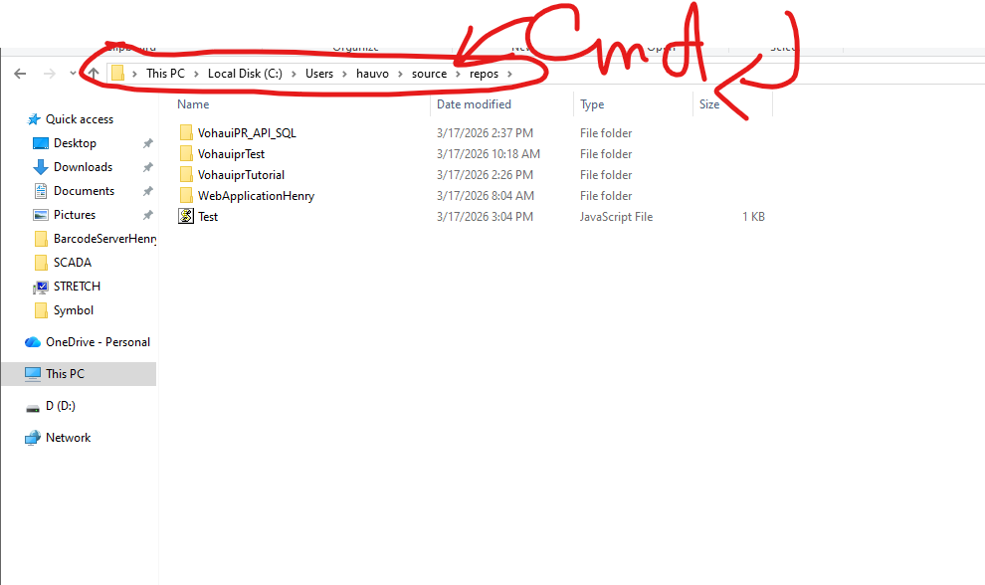
Task: Open the VohauiPR_API_SQL folder icon
Action: coord(186,133)
